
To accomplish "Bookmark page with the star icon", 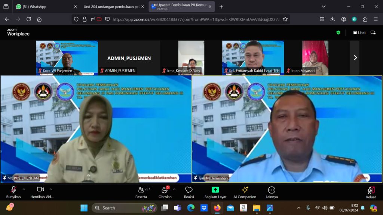I will coord(285,19).
